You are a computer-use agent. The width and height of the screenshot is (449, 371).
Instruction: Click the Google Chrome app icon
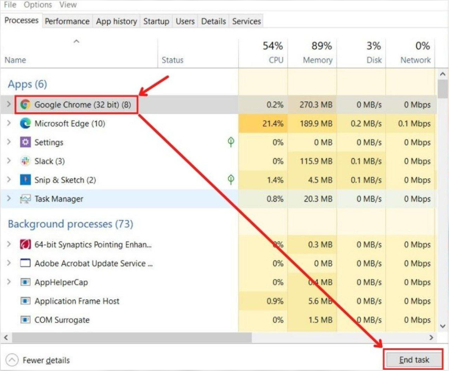[25, 105]
